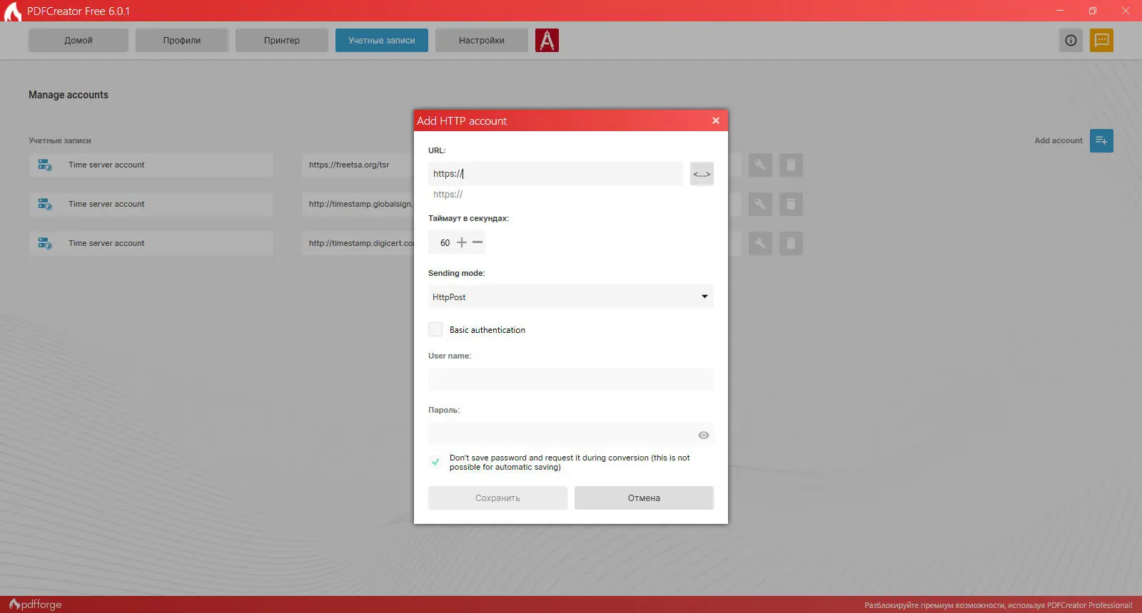Open the info about icon
Viewport: 1142px width, 613px height.
coord(1071,41)
